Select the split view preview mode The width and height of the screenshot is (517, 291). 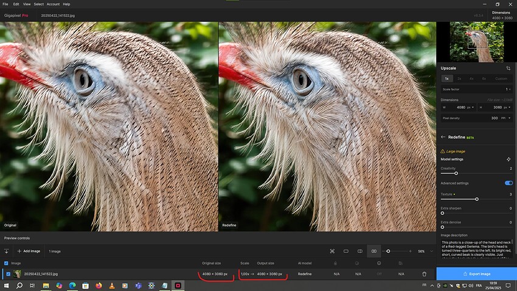[360, 251]
